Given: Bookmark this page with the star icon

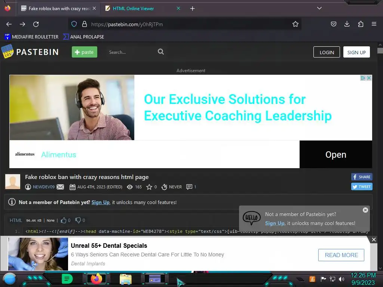Looking at the screenshot, I should coord(295,24).
